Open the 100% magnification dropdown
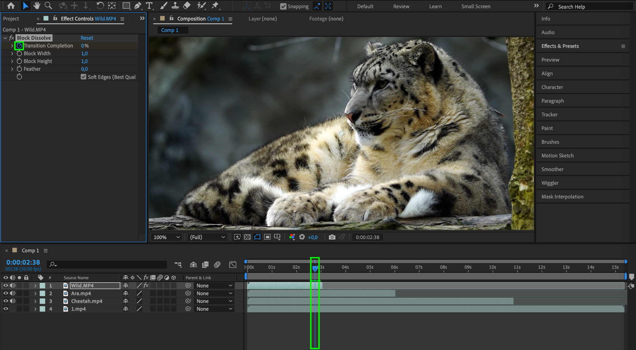Screen dimensions: 636x350 pyautogui.click(x=167, y=237)
